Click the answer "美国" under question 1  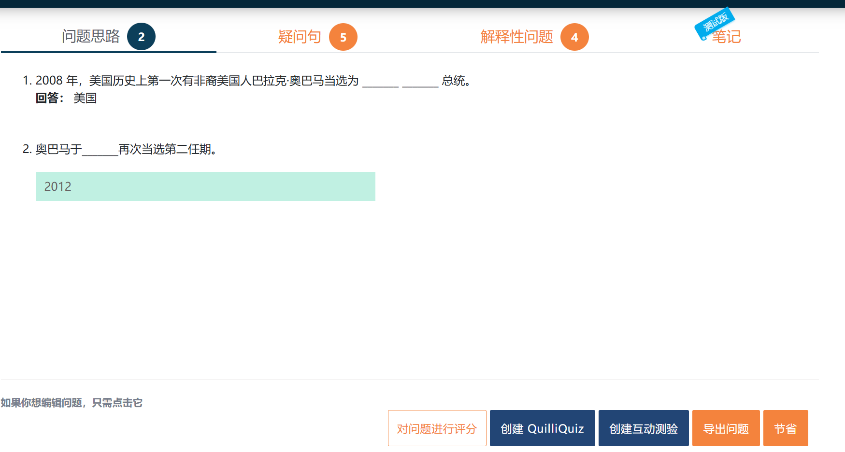point(84,98)
